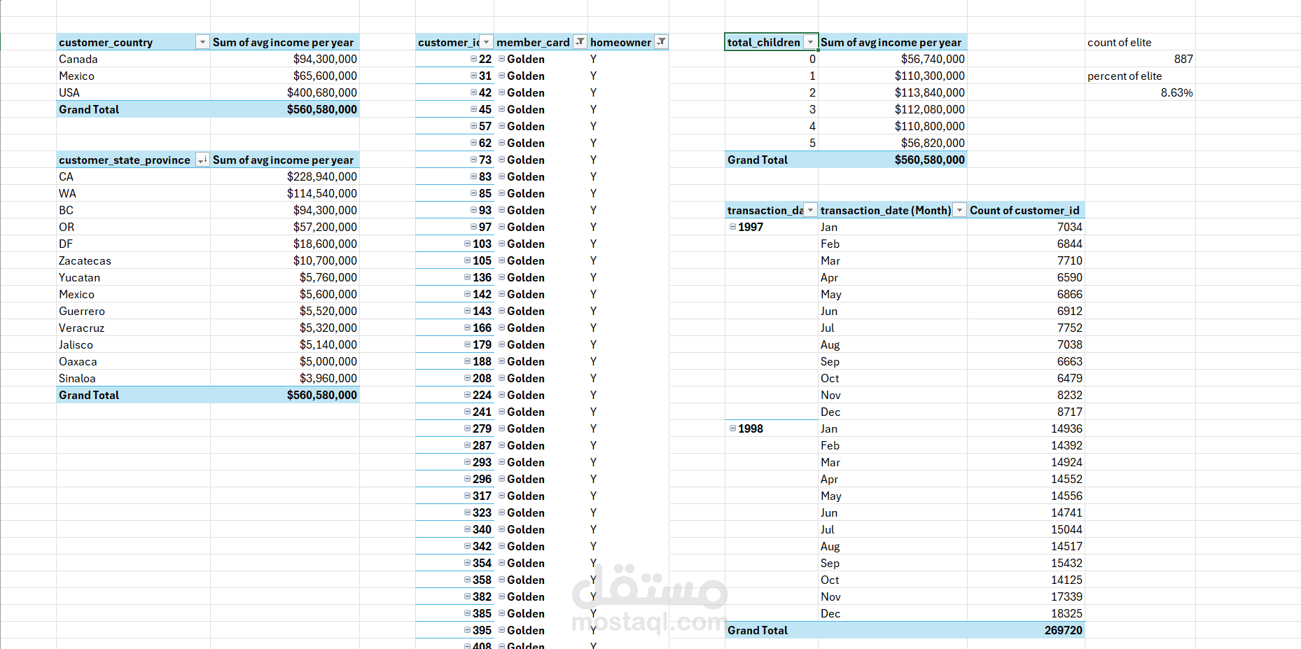Open the customer_country filter dropdown
1301x649 pixels.
coord(202,42)
